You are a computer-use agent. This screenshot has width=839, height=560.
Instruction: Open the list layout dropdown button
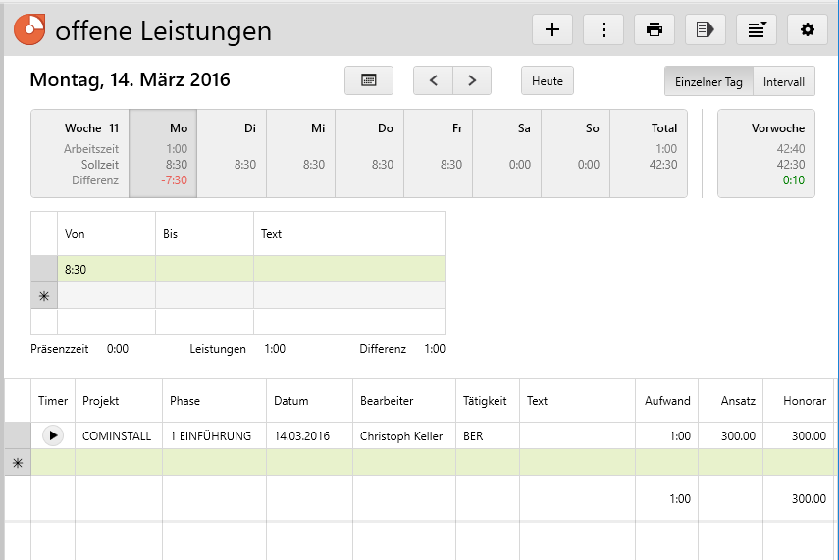click(x=756, y=29)
